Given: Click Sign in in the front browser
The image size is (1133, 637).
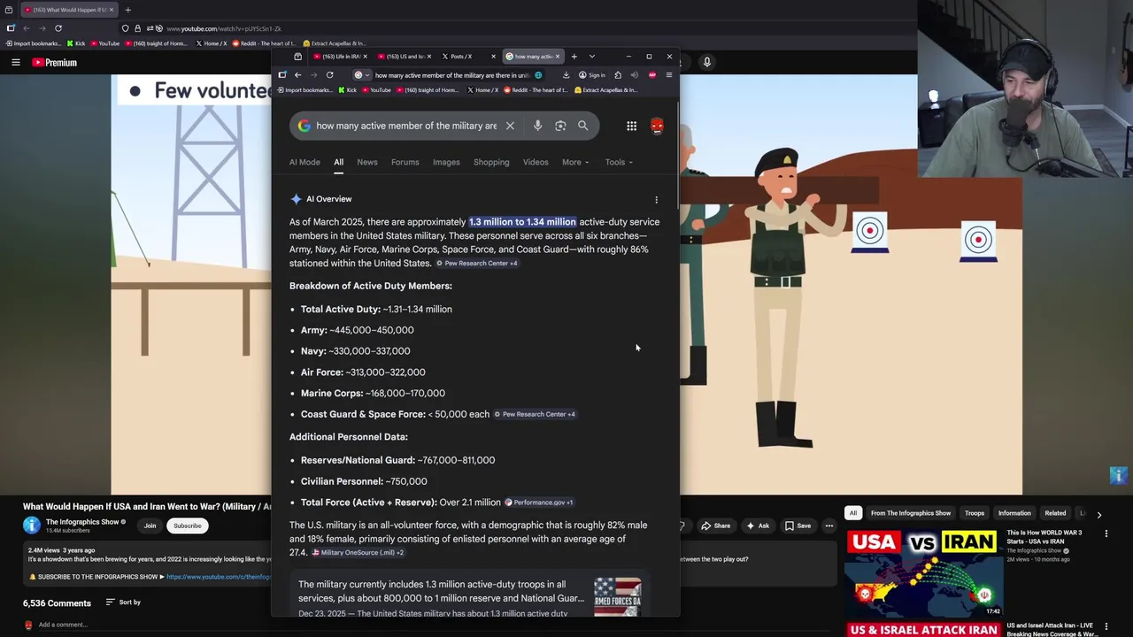Looking at the screenshot, I should [x=592, y=75].
